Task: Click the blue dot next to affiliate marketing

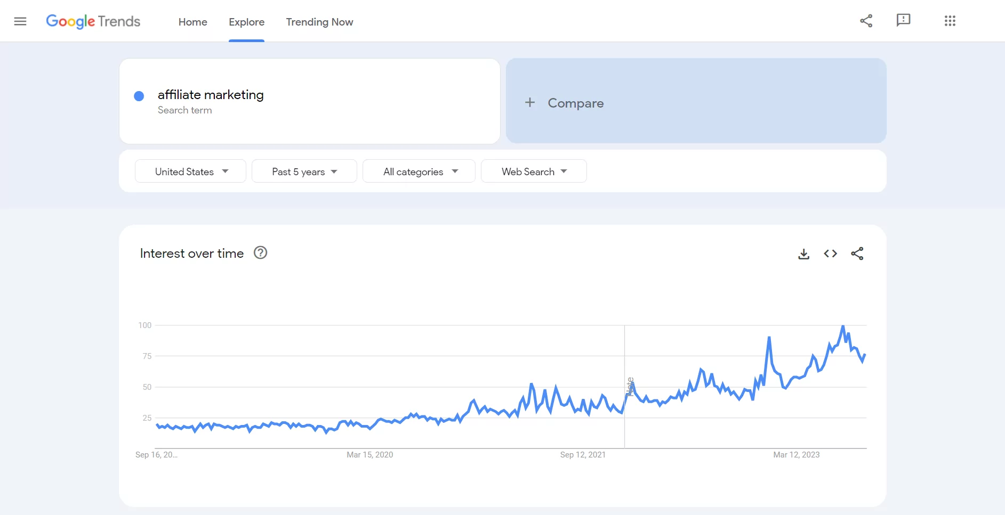Action: click(x=139, y=96)
